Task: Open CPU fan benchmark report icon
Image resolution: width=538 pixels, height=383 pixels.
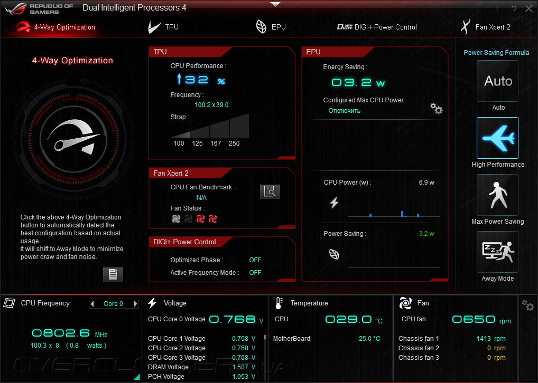Action: tap(270, 191)
